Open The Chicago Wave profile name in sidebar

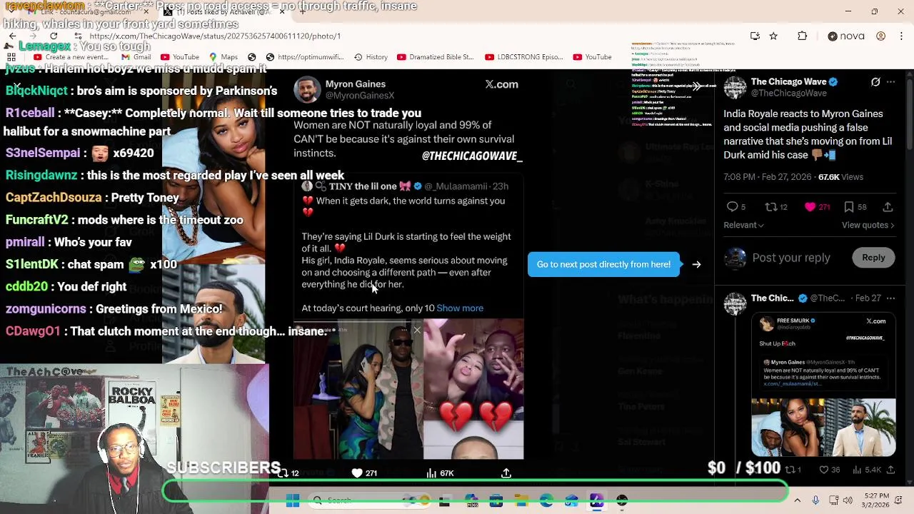(788, 81)
